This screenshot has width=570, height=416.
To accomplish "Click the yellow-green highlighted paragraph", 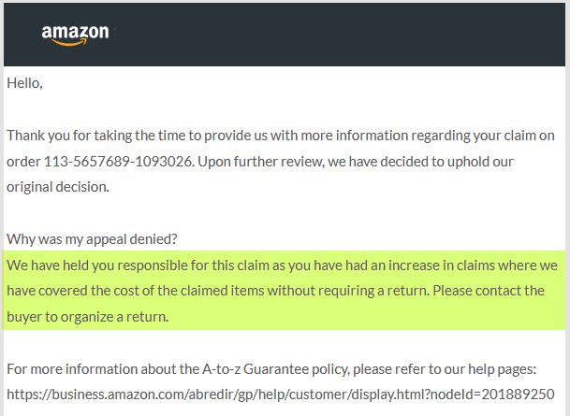I will [x=284, y=291].
